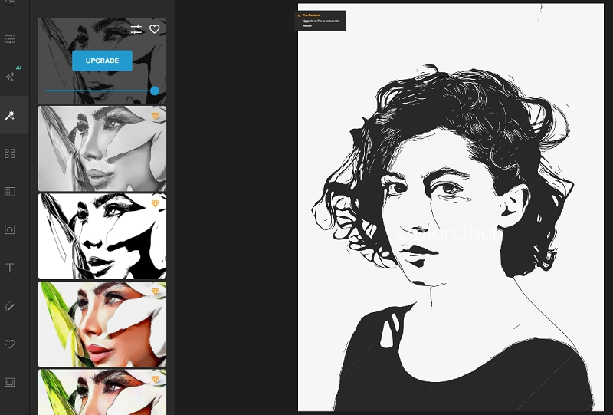Click Pro diamond badge on first color thumbnail
Viewport: 613px width, 415px height.
[156, 291]
